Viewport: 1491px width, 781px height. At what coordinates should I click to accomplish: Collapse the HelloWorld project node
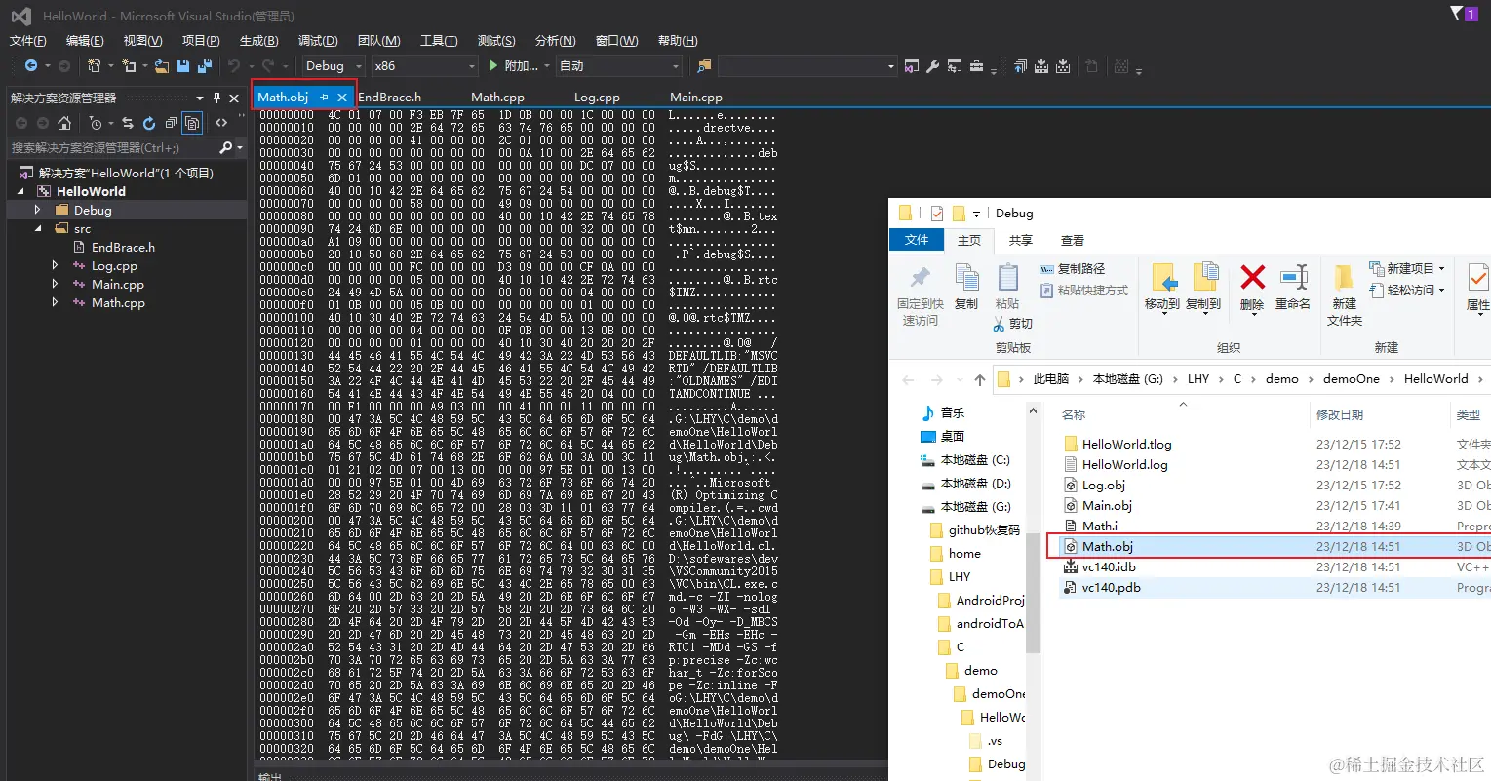21,191
